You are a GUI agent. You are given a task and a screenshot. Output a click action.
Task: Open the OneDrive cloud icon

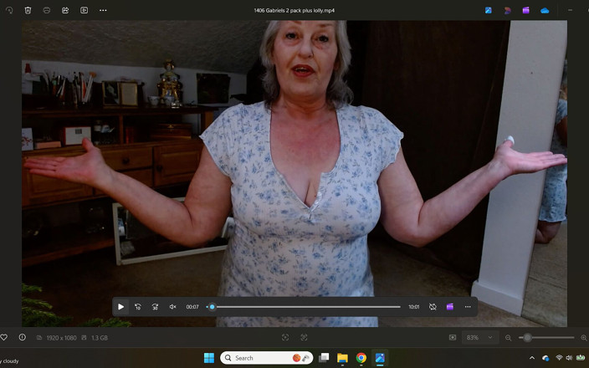pos(545,11)
